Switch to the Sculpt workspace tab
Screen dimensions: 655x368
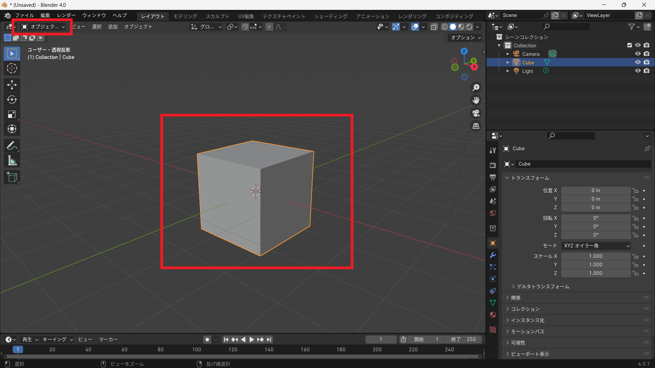[x=217, y=16]
